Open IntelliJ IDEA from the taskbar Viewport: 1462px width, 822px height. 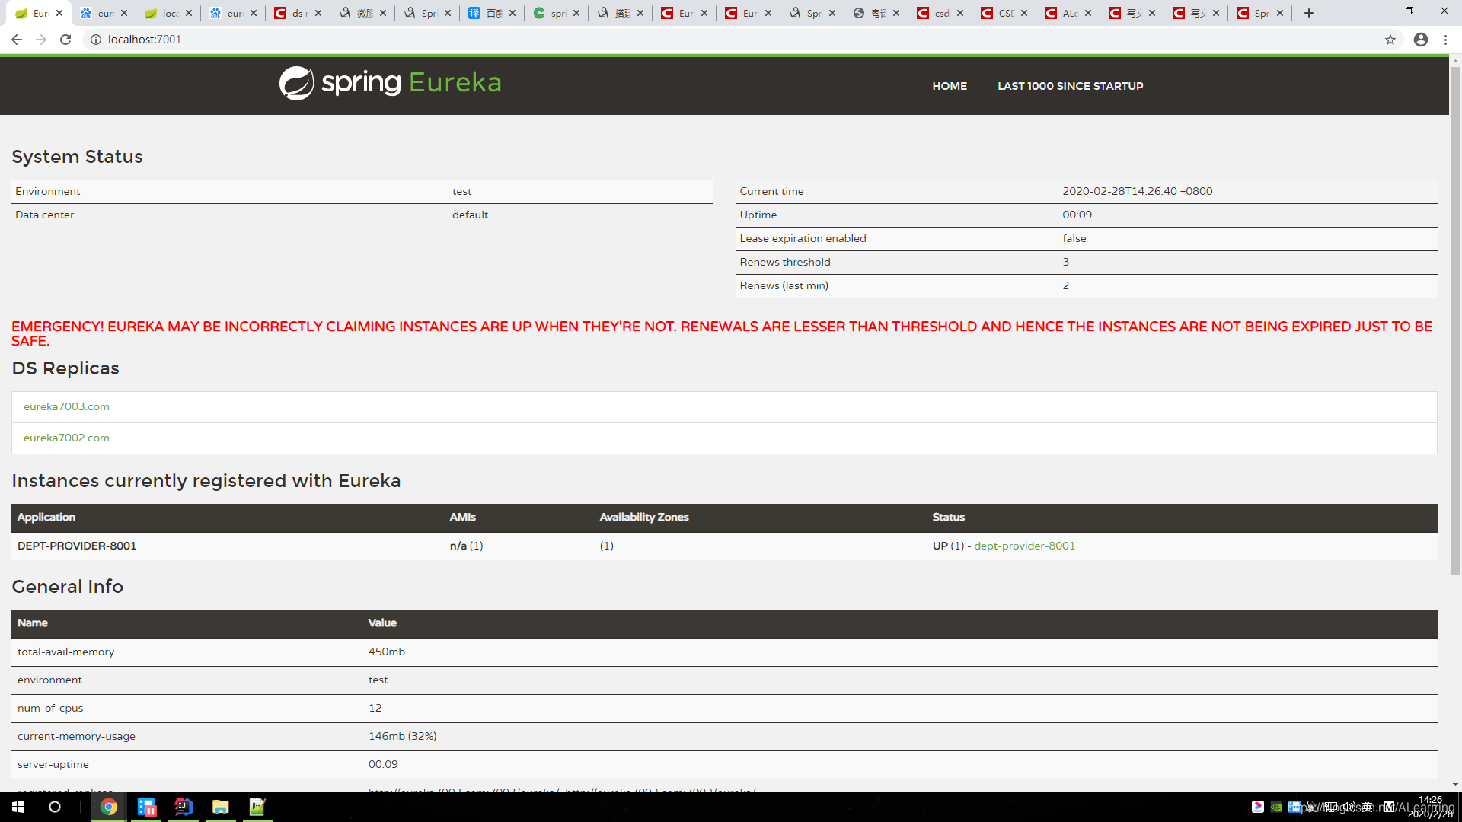[x=184, y=807]
